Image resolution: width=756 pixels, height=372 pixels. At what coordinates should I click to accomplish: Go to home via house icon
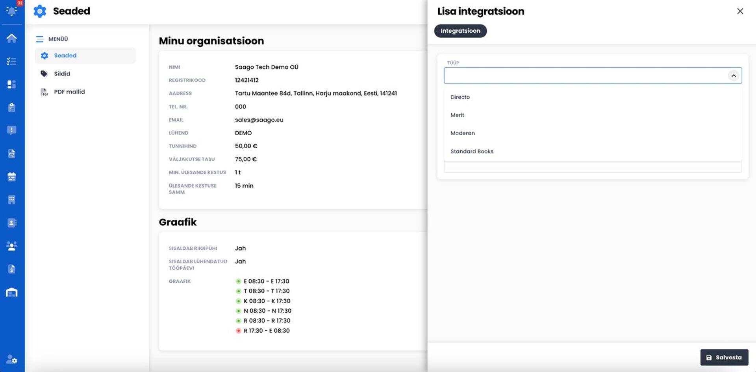[x=12, y=38]
